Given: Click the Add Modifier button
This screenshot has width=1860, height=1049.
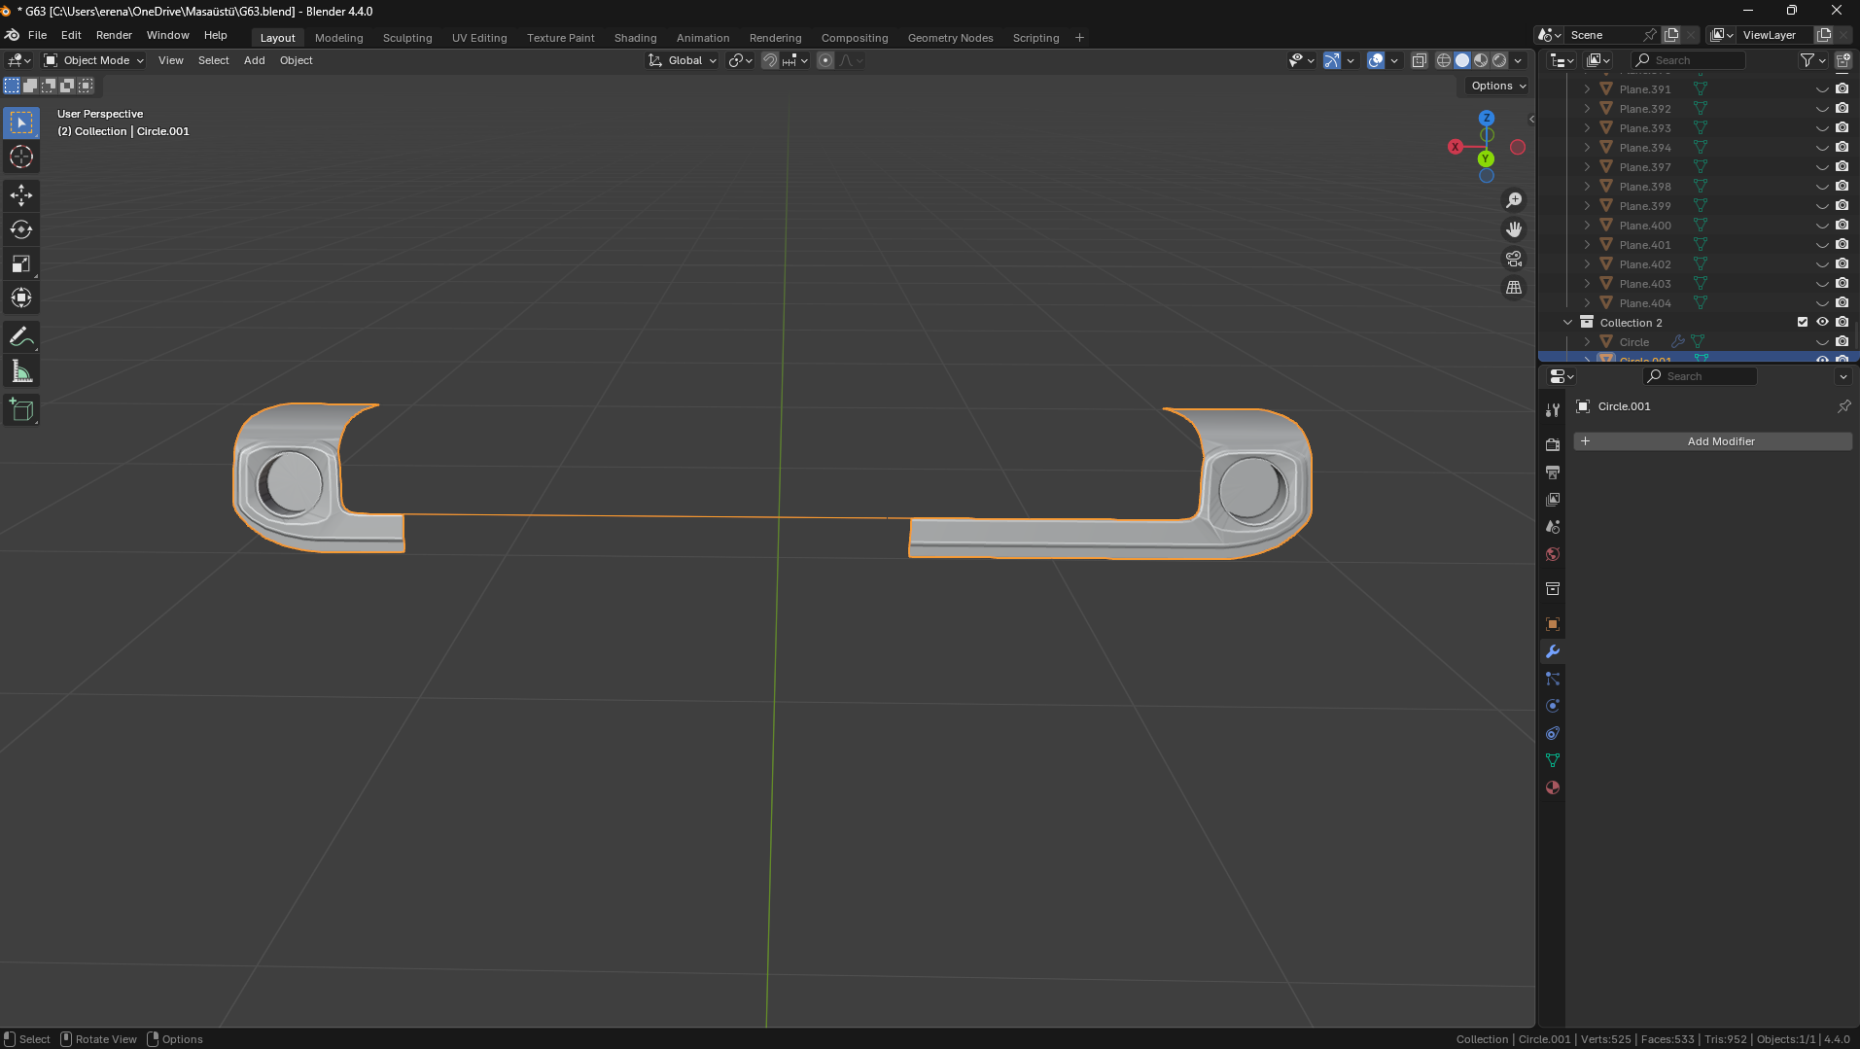Looking at the screenshot, I should [1712, 441].
